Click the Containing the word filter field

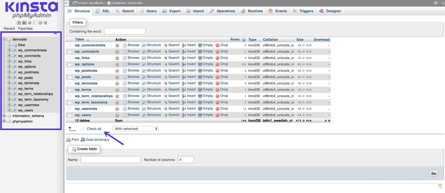pyautogui.click(x=125, y=31)
